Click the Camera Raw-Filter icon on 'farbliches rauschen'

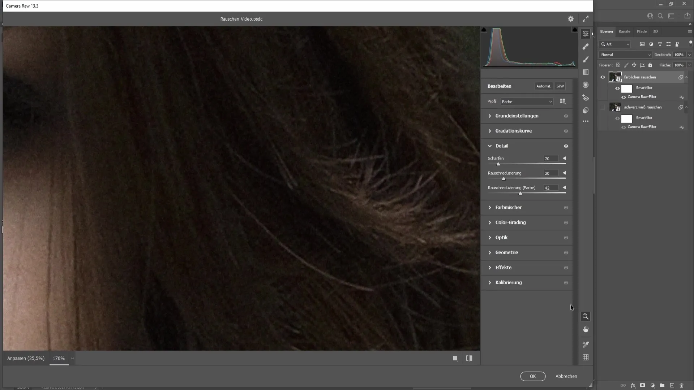(x=682, y=97)
